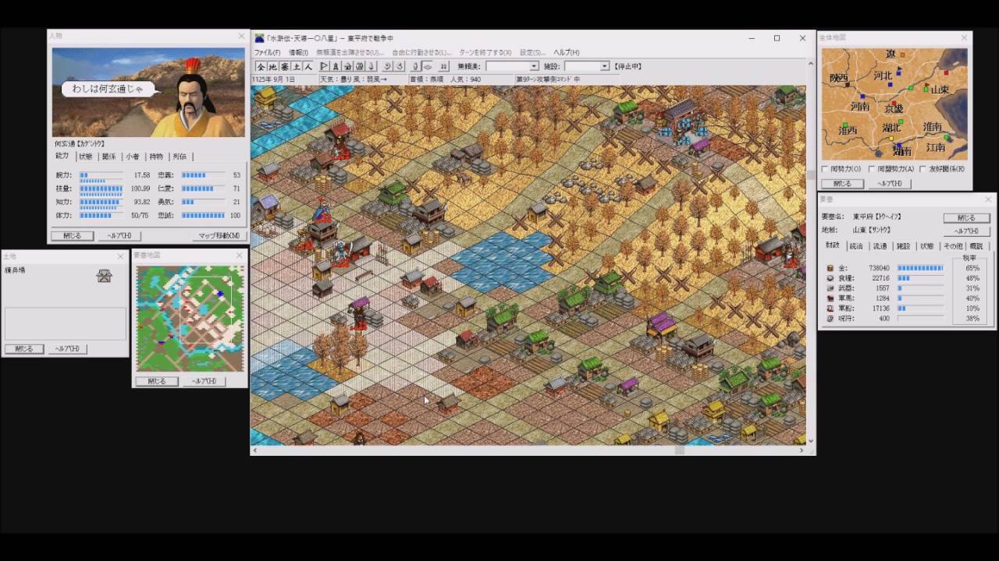999x561 pixels.
Task: Click the date 1125年 9月 1日 in status bar
Action: [x=274, y=79]
